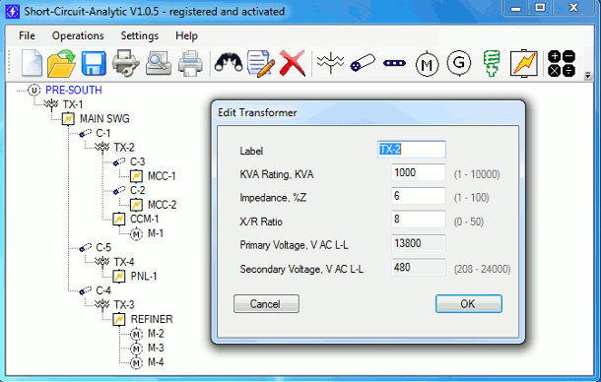The height and width of the screenshot is (382, 601).
Task: Add a generator with the G icon
Action: coord(459,63)
